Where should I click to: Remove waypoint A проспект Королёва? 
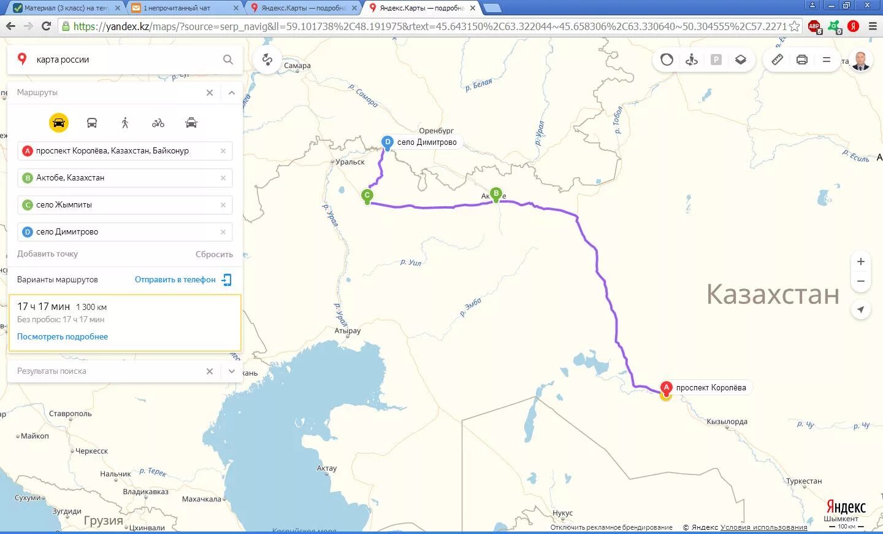coord(223,151)
